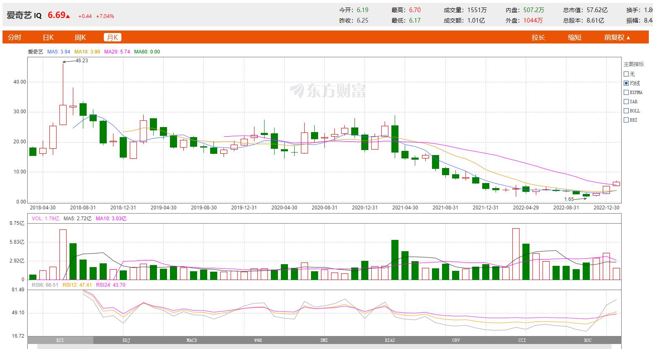Choose the OBV indicator tab

coord(456,340)
